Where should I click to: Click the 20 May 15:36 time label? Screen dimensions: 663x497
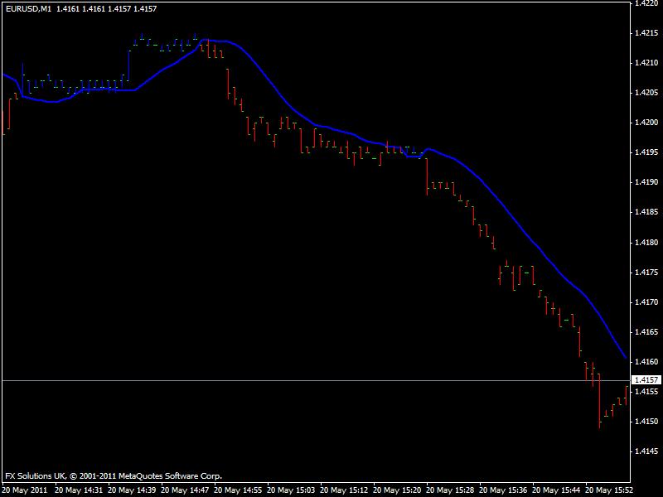pyautogui.click(x=503, y=490)
